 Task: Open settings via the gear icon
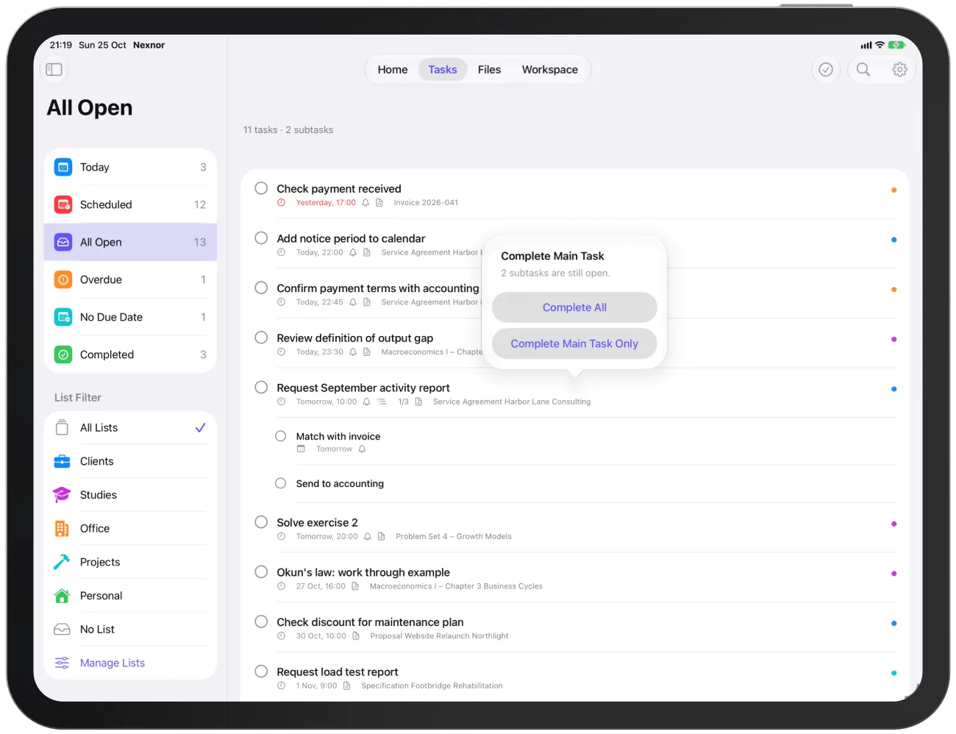click(899, 69)
